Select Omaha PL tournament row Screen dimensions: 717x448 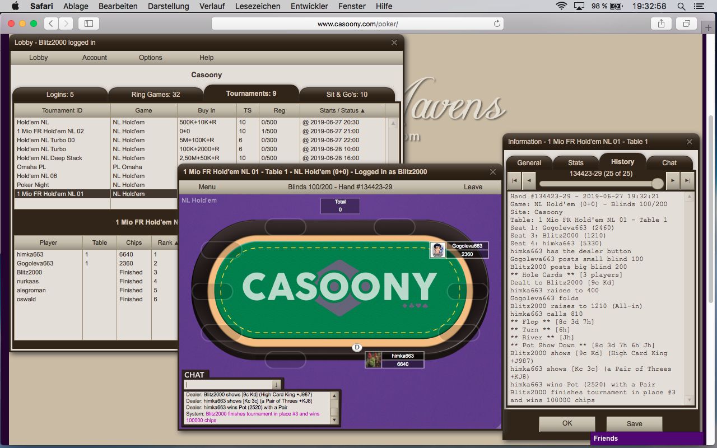(201, 167)
